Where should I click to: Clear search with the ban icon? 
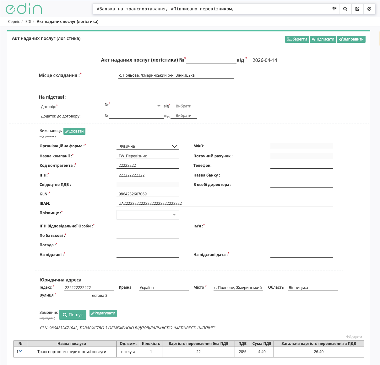coord(369,9)
